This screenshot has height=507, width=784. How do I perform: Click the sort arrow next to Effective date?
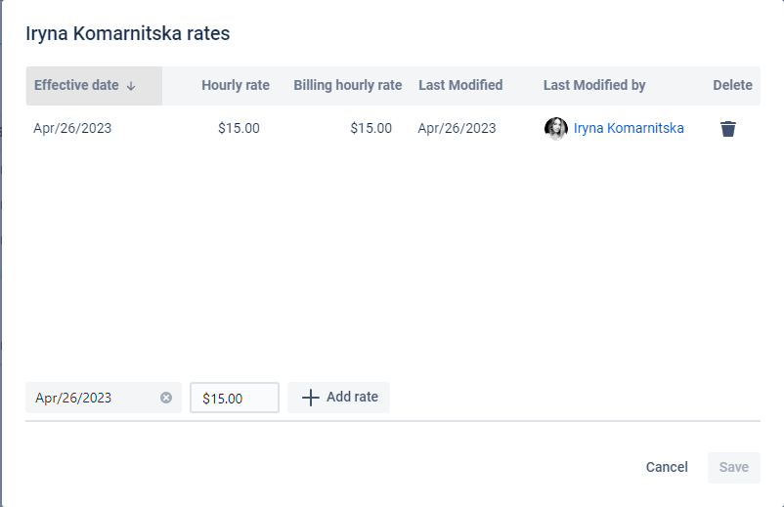pos(131,86)
